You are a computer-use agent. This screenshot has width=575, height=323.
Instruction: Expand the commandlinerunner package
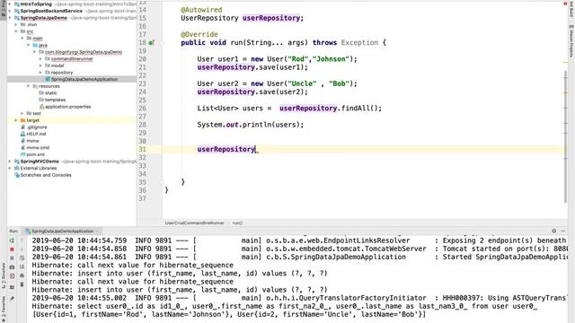(40, 59)
